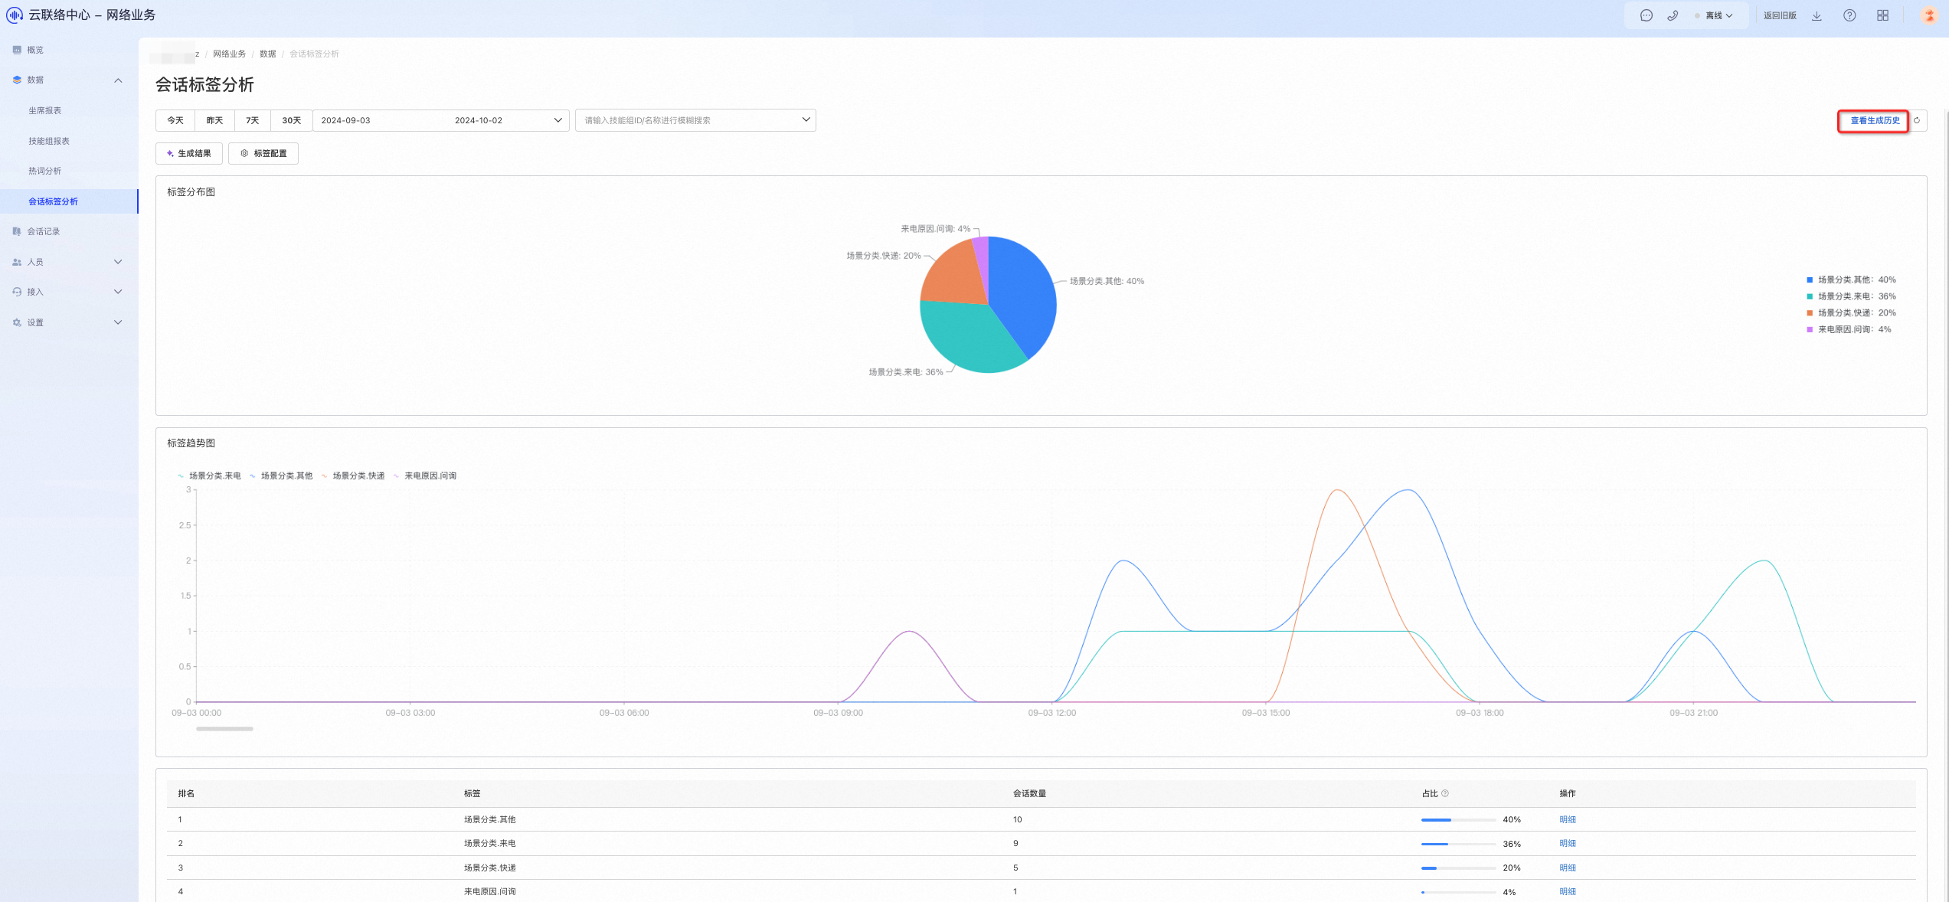Image resolution: width=1949 pixels, height=902 pixels.
Task: Click the Cloud Contact Center logo icon
Action: pos(15,15)
